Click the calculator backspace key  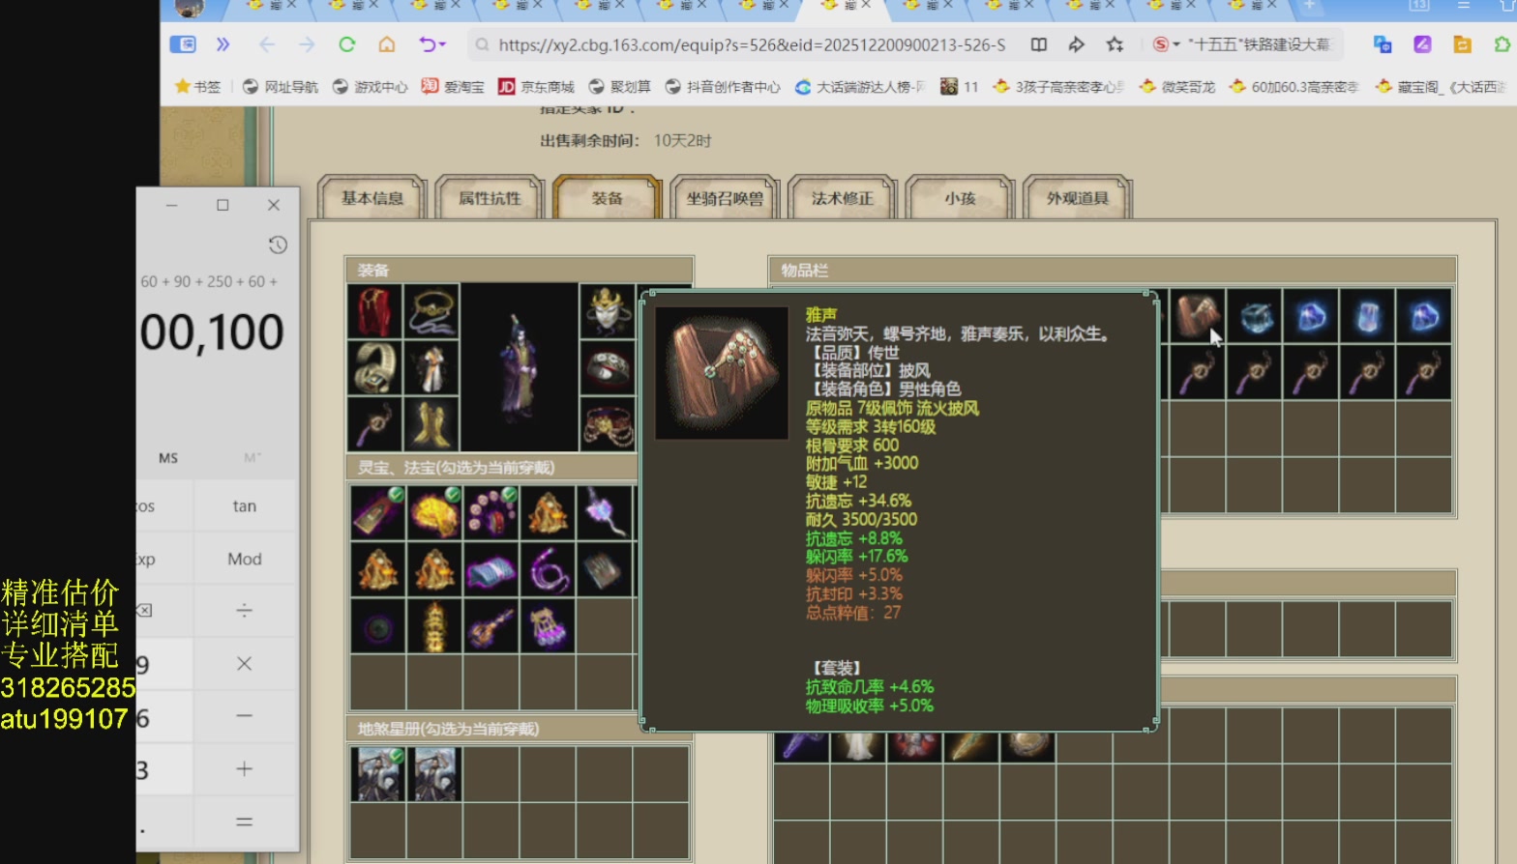144,610
